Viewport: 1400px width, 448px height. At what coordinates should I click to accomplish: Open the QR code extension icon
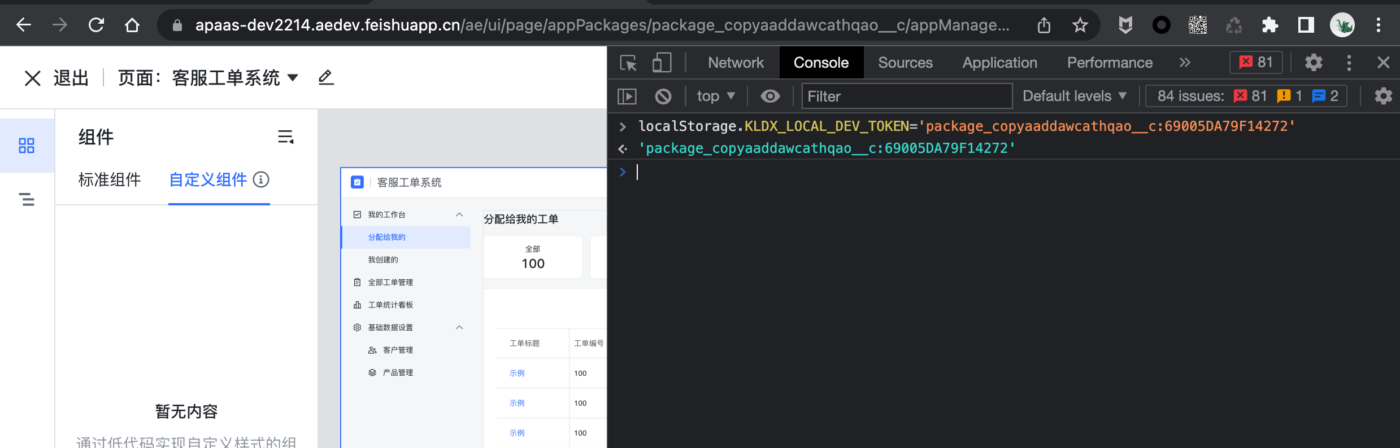1198,25
